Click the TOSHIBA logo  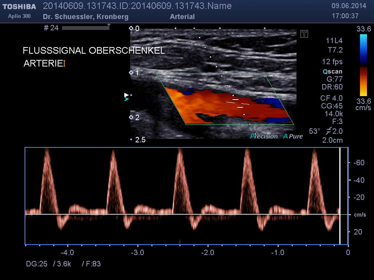[x=19, y=7]
